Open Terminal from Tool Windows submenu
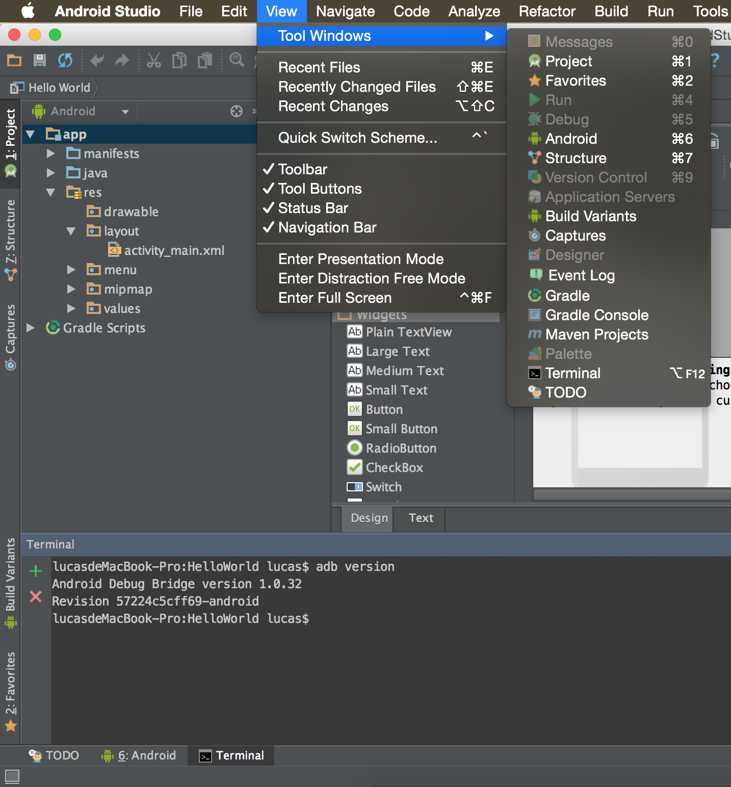Screen dimensions: 731x787 click(x=609, y=373)
